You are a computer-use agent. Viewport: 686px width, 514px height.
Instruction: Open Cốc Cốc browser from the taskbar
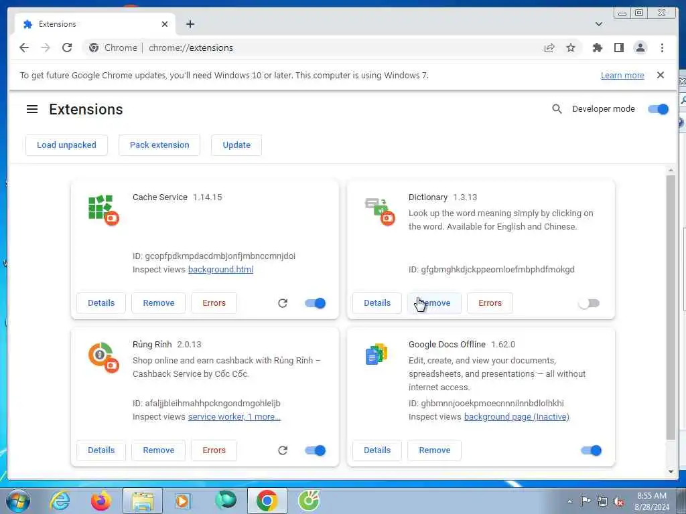[309, 501]
